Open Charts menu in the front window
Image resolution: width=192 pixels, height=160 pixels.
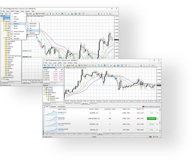pos(60,63)
